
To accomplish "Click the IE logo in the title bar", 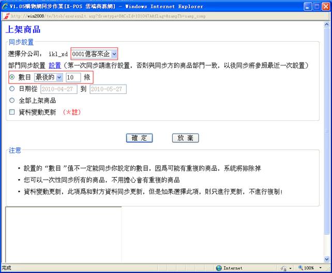I will click(5, 6).
